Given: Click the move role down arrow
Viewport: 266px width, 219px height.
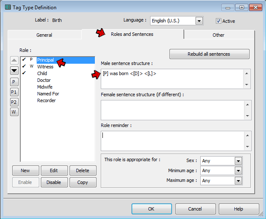Looking at the screenshot, I should (x=14, y=70).
